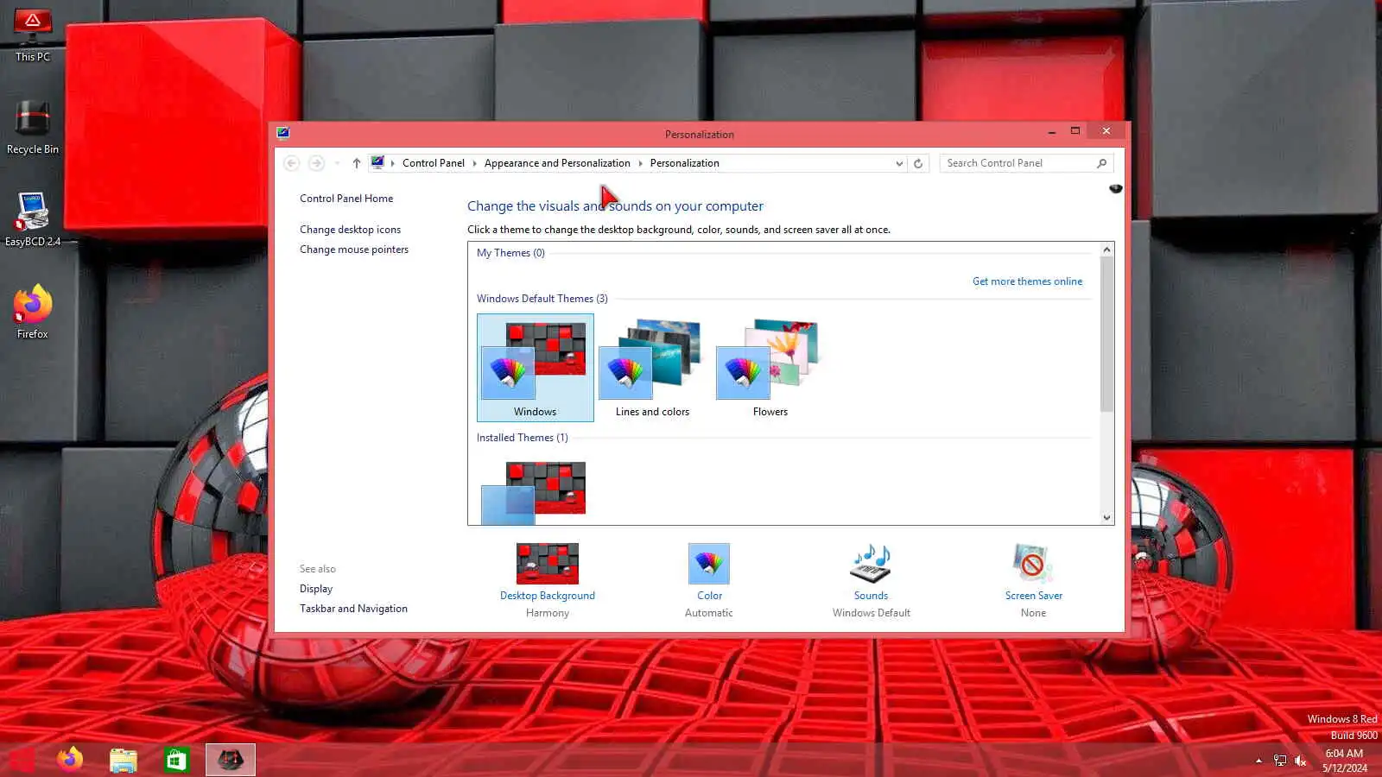1382x777 pixels.
Task: Expand chevron after Appearance and Personalization
Action: 640,163
